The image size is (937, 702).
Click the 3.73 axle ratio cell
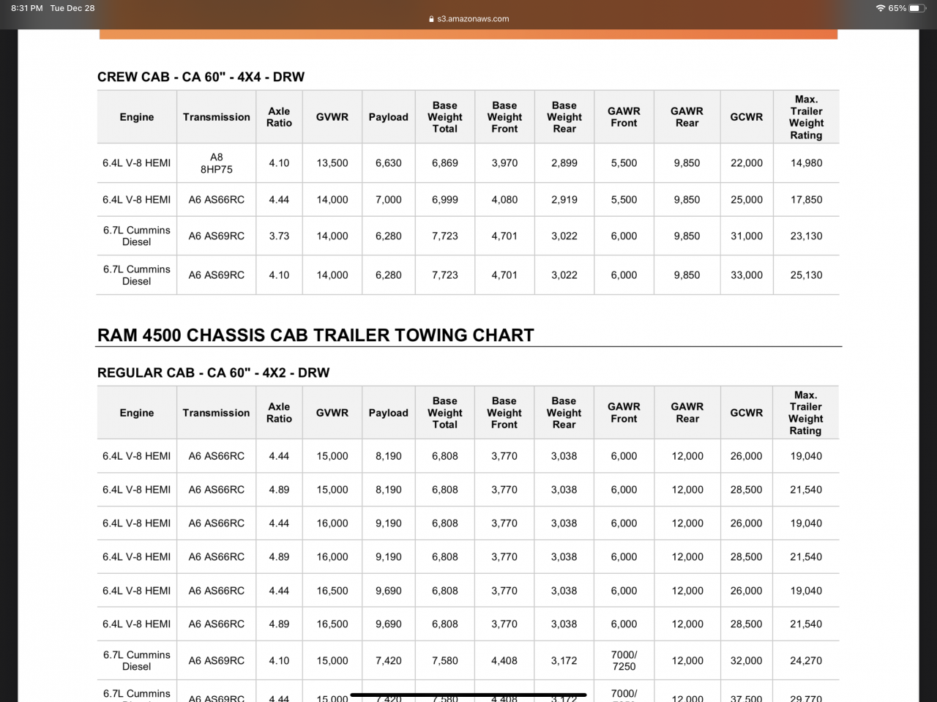point(279,236)
